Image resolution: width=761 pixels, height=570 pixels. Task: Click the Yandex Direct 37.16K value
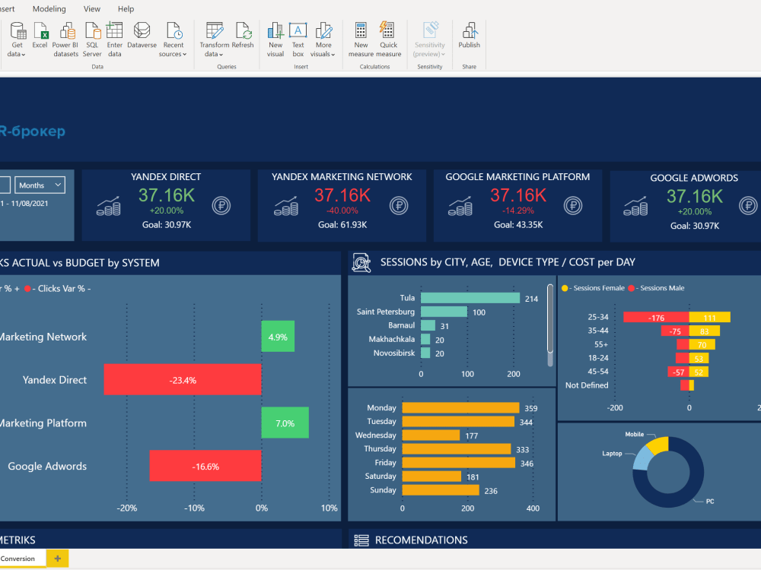point(167,195)
